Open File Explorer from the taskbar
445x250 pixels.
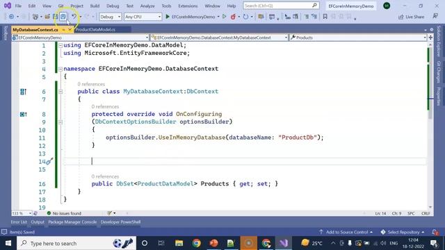(x=179, y=243)
